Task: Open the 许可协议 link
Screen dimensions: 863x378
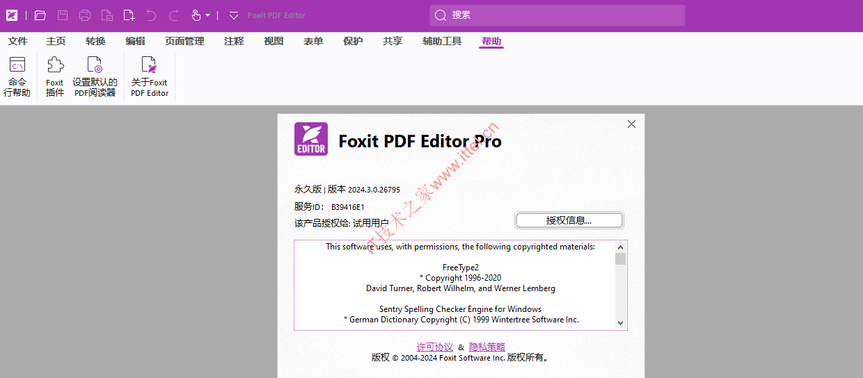Action: pyautogui.click(x=435, y=347)
